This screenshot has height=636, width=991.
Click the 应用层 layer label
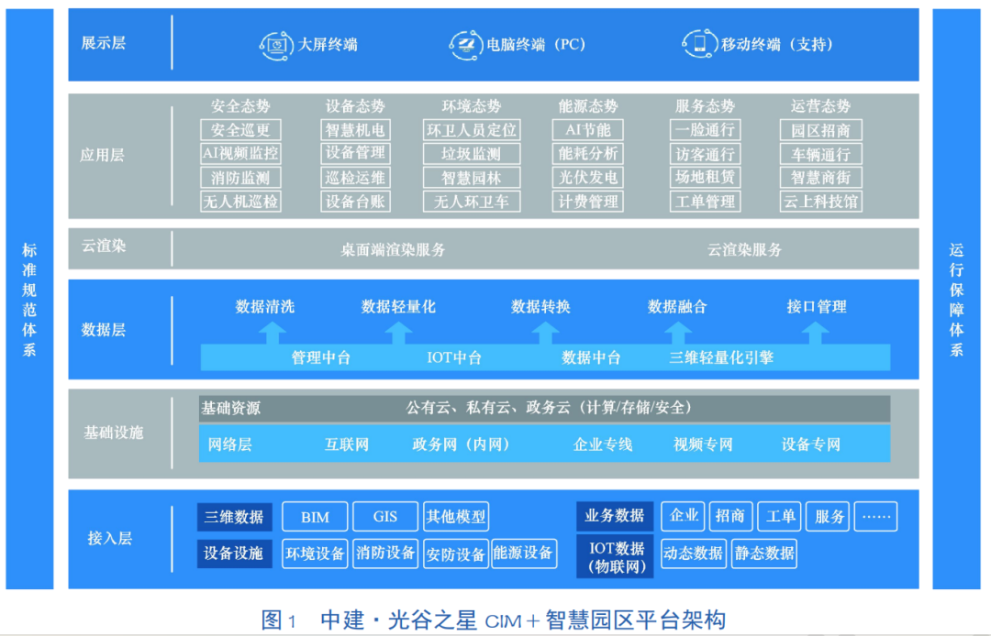103,155
